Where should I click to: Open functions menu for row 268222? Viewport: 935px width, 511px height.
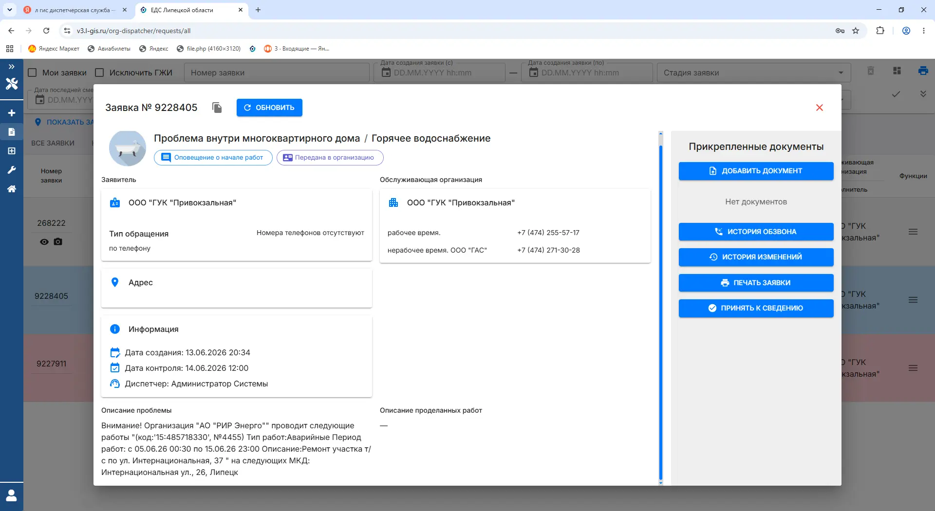(x=913, y=232)
